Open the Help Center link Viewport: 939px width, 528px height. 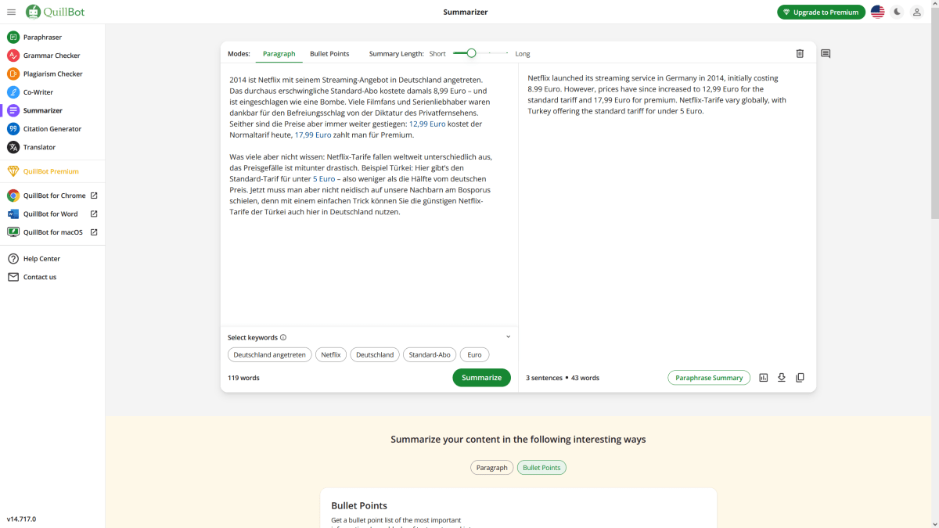pos(37,258)
